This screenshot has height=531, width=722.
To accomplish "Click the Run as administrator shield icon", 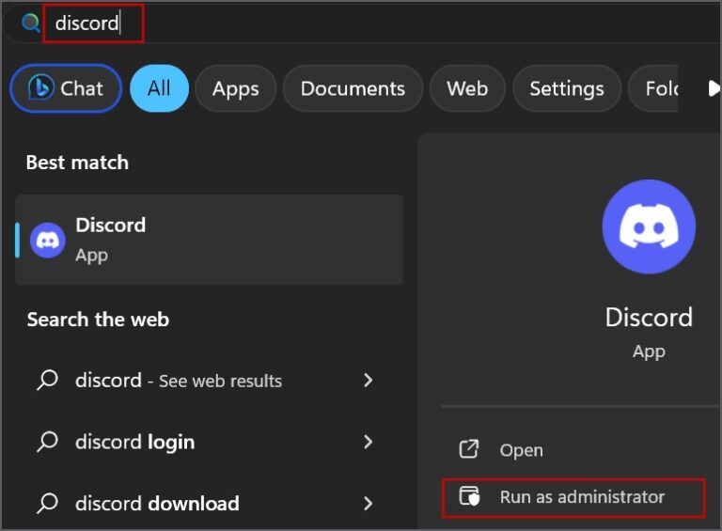I will [x=469, y=496].
